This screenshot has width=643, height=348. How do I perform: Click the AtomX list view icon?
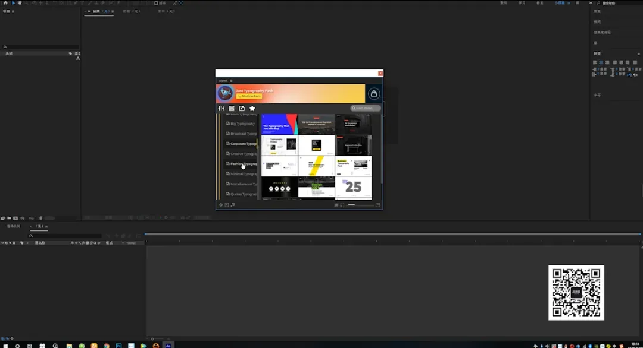tap(232, 108)
